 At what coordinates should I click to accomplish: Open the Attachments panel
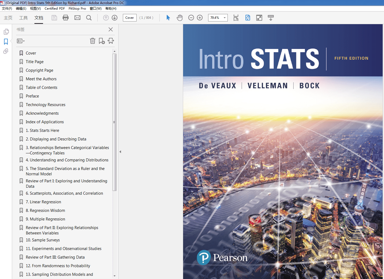6,51
